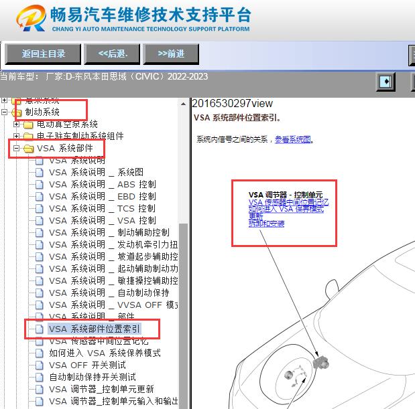Click the 电动真空泵系统 folder icon

click(29, 125)
